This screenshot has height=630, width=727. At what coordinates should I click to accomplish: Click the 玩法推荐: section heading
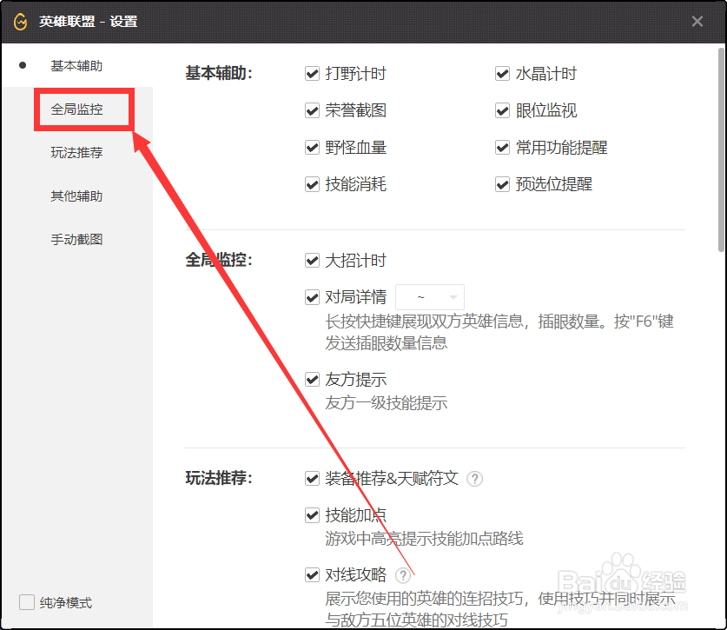coord(219,478)
